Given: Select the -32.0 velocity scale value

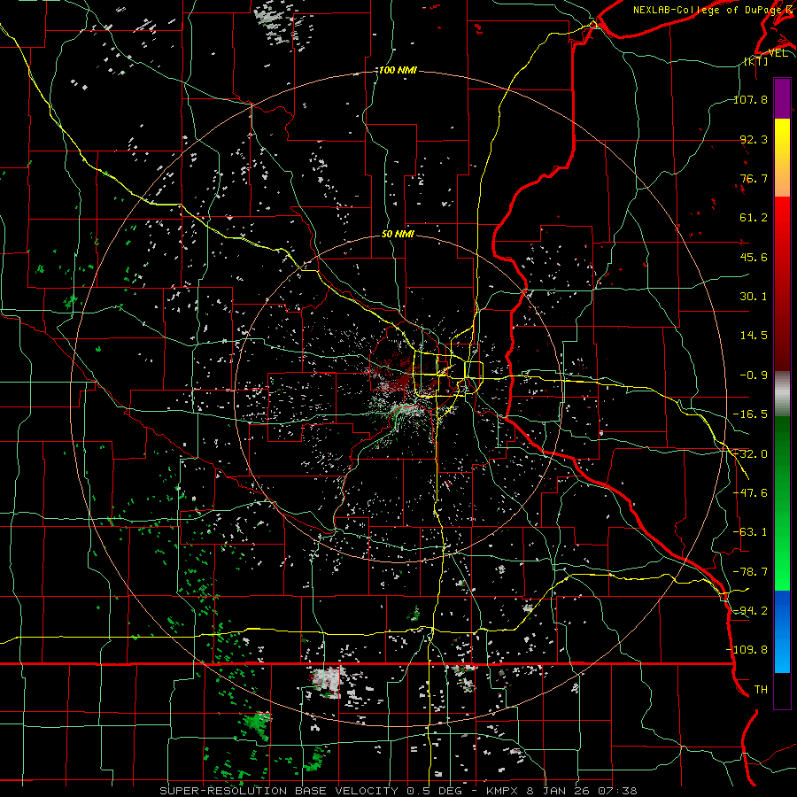Looking at the screenshot, I should (750, 454).
